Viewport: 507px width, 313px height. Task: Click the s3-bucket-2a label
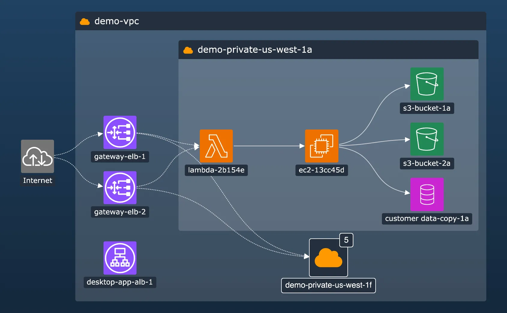(427, 163)
